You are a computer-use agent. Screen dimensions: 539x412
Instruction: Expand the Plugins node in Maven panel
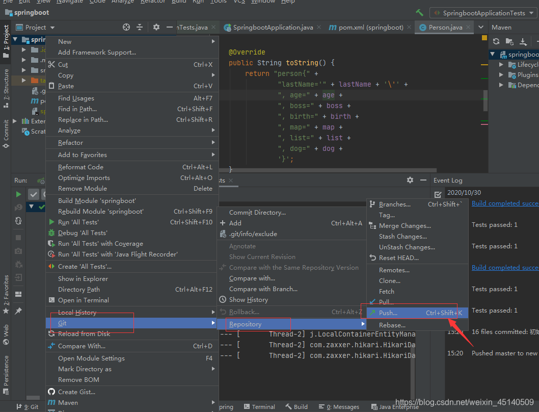tap(501, 74)
